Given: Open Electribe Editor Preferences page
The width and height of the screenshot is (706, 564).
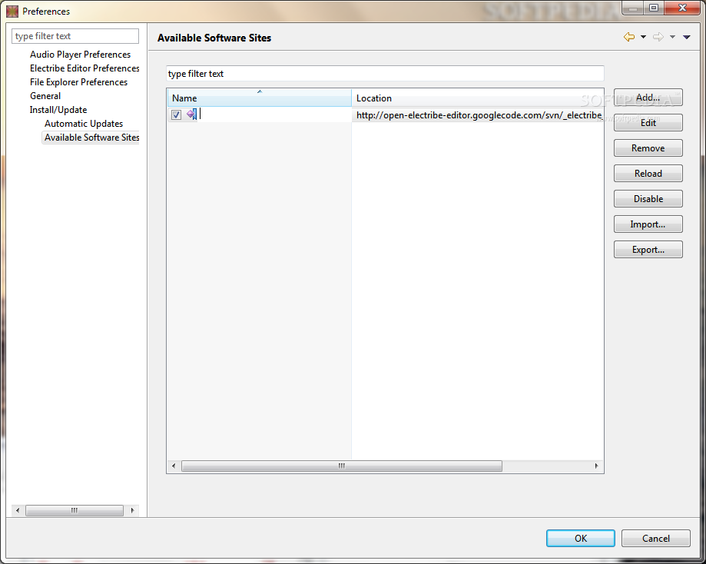Looking at the screenshot, I should [85, 68].
